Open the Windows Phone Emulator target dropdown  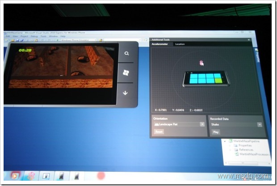coord(79,40)
